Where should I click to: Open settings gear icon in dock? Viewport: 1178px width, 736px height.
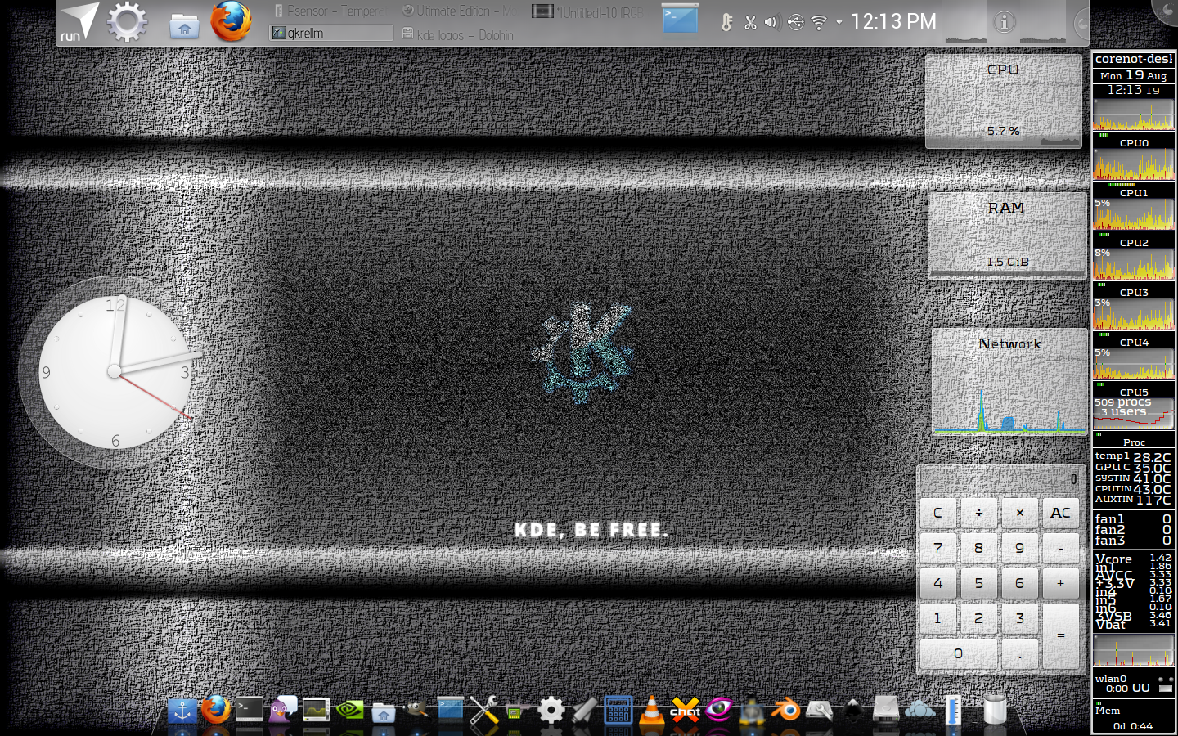[551, 710]
